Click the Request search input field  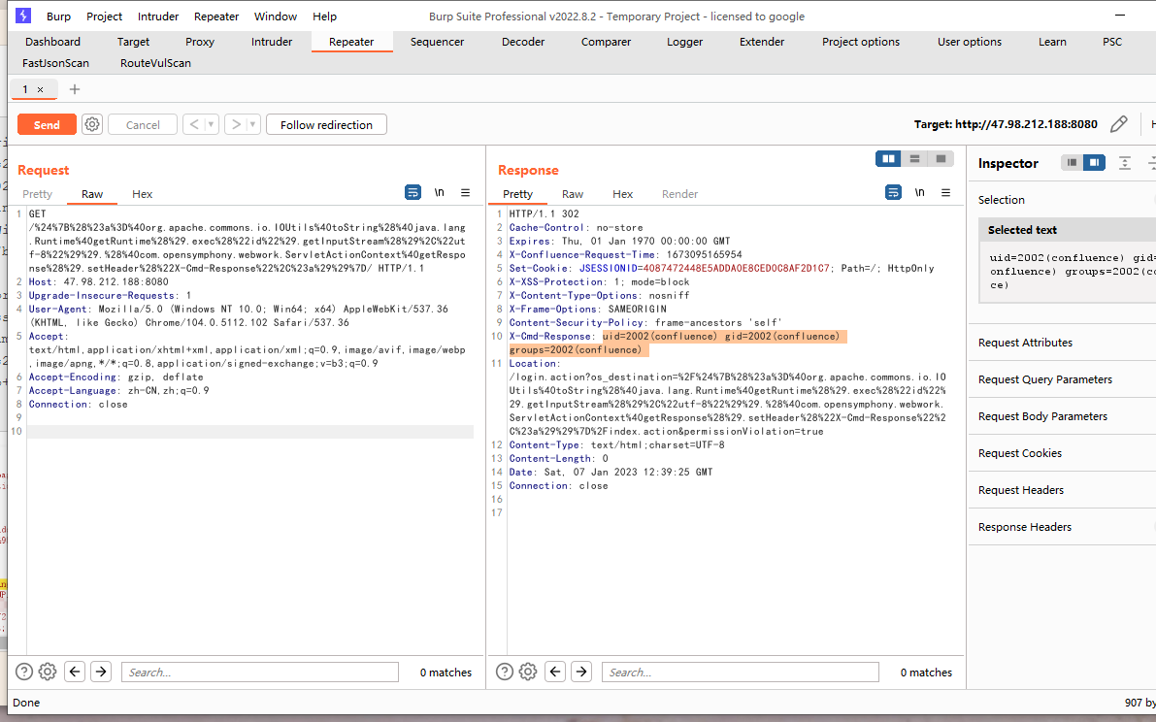(259, 672)
